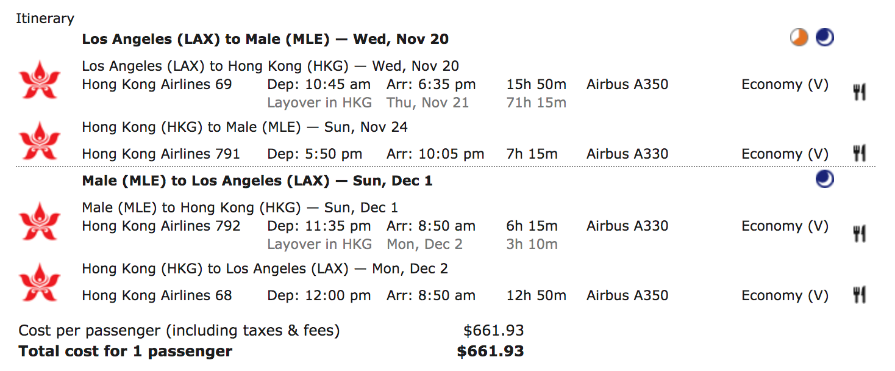Image resolution: width=895 pixels, height=371 pixels.
Task: Click the blue overnight icon for outbound trip
Action: point(824,38)
